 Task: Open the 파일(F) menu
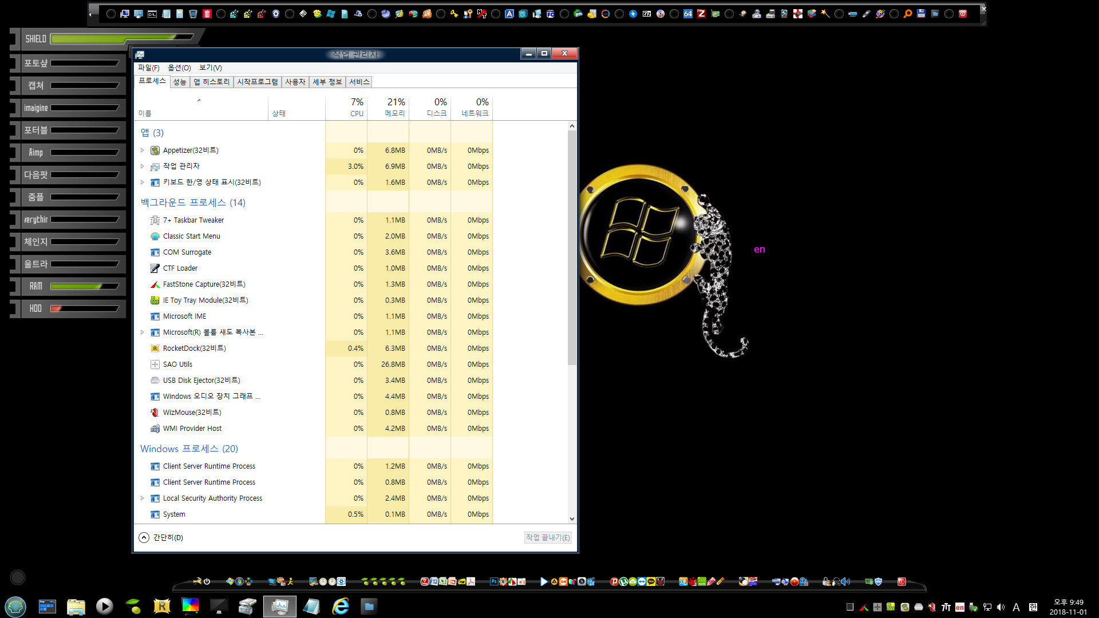click(149, 68)
